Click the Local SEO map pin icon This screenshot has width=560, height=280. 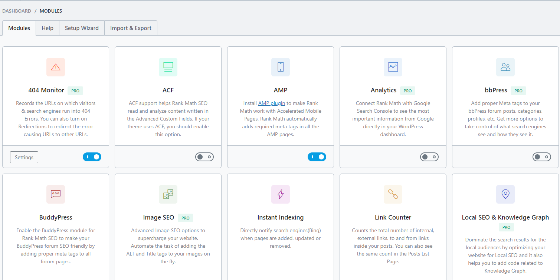505,194
